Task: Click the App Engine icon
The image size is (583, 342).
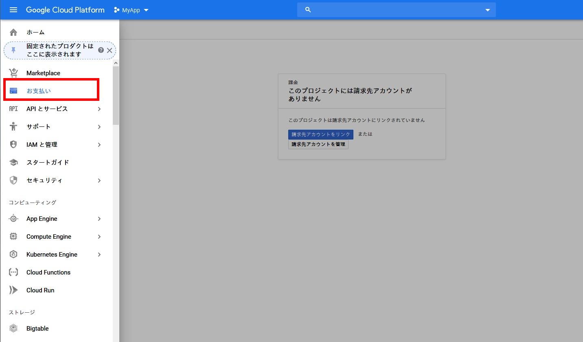Action: 13,219
